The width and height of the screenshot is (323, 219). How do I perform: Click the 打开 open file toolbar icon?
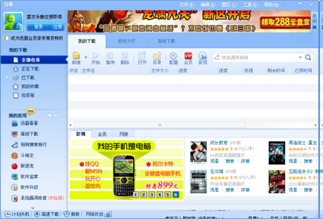[x=142, y=58]
